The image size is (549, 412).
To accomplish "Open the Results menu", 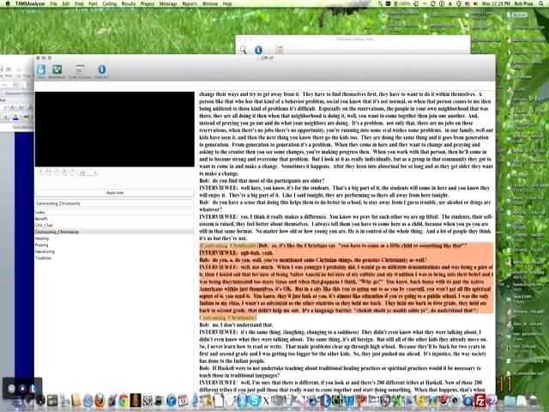I will (x=129, y=3).
